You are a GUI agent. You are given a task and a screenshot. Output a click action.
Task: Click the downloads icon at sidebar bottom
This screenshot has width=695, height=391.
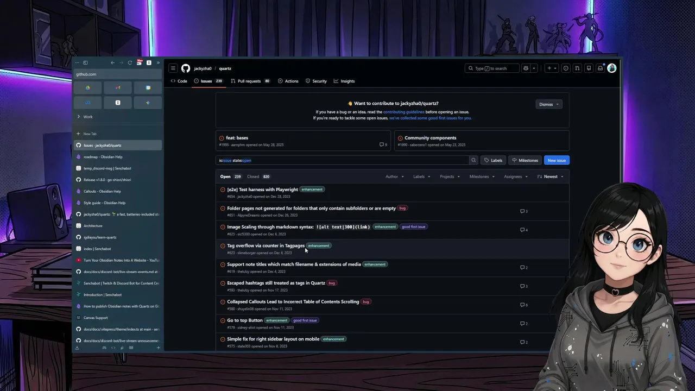[x=77, y=348]
